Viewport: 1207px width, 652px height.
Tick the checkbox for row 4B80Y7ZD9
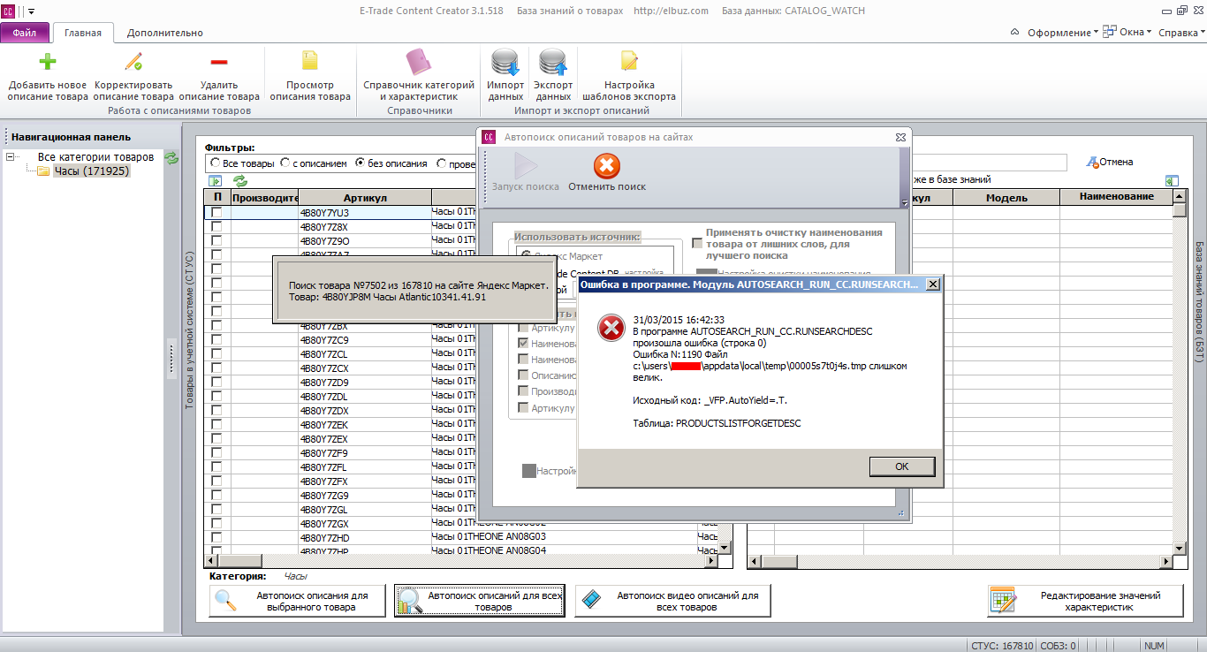pyautogui.click(x=216, y=383)
